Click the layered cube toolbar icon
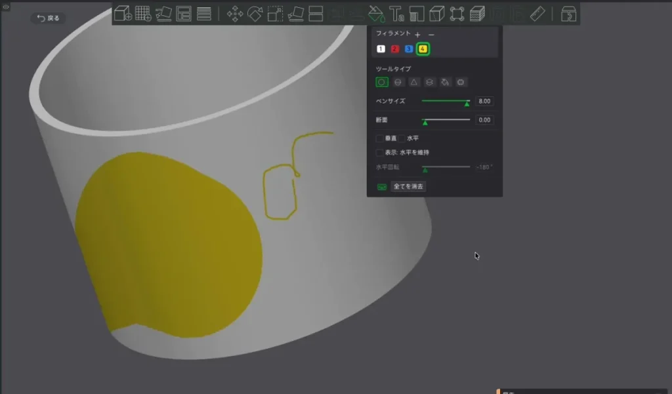This screenshot has height=394, width=672. point(477,14)
